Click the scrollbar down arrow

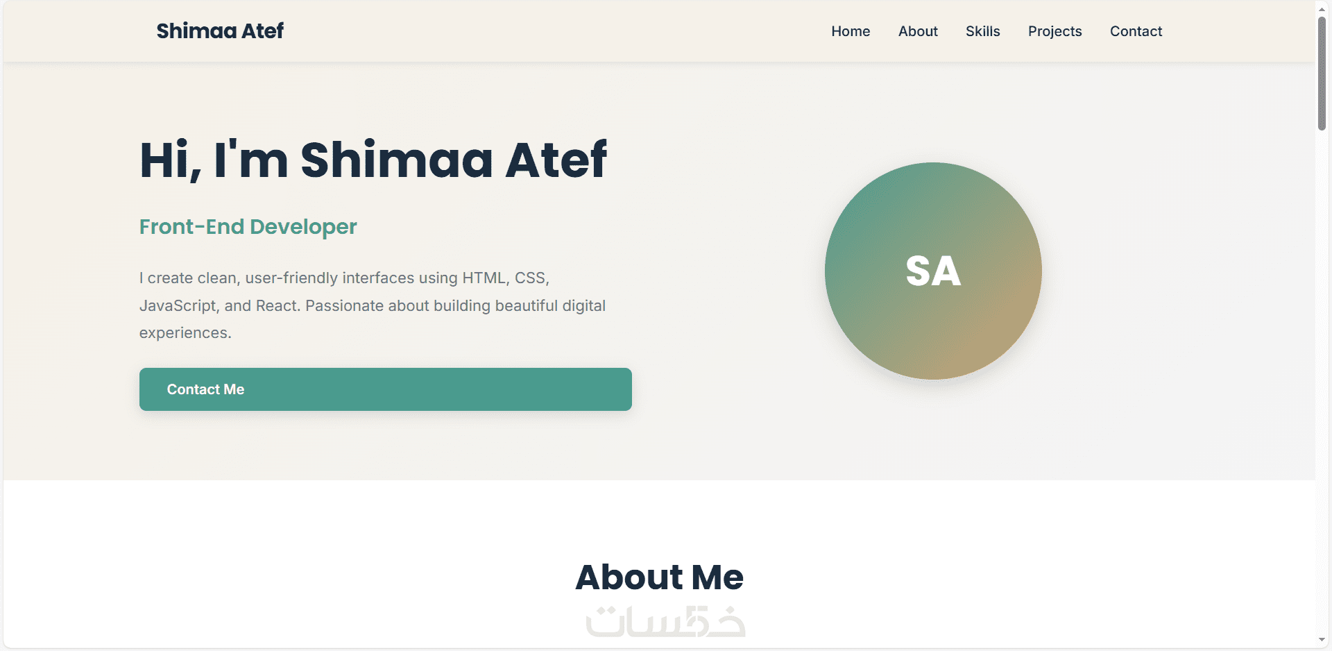[x=1322, y=640]
